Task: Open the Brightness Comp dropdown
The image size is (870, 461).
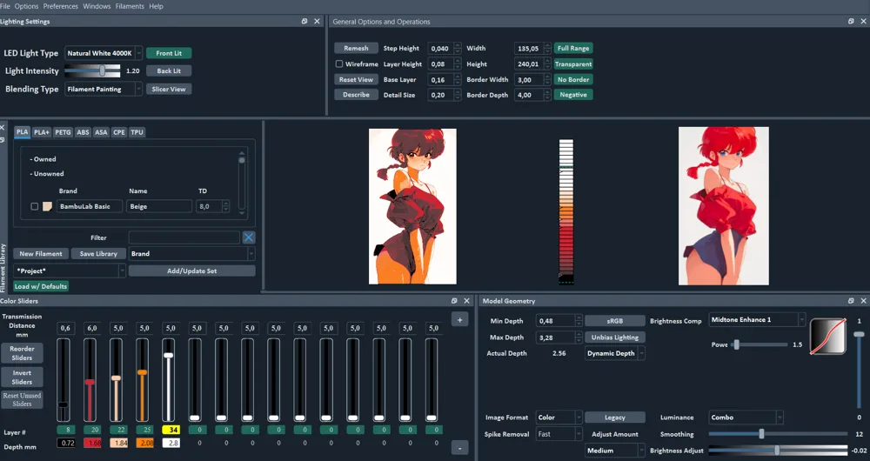Action: click(757, 319)
